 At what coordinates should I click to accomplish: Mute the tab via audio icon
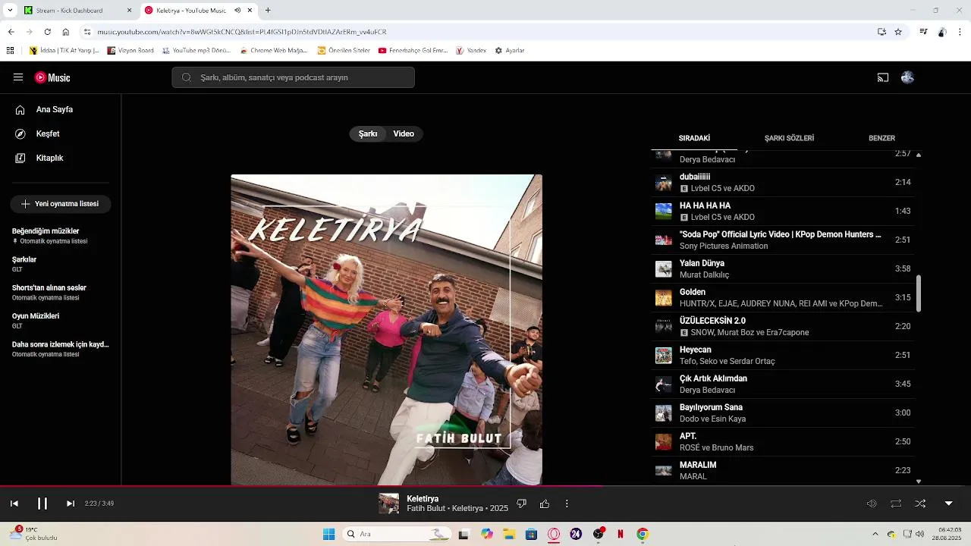237,11
